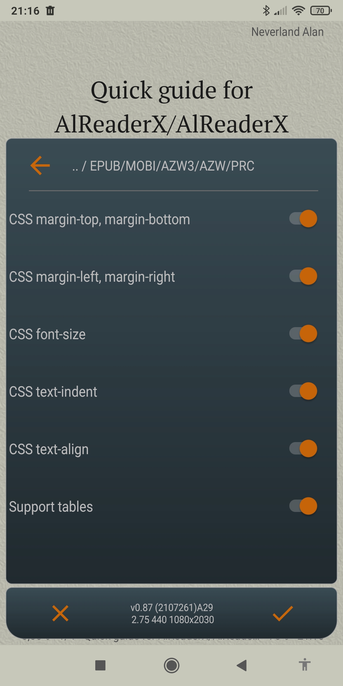Tap the Neverland Alan header text
The image size is (343, 686).
tap(287, 32)
